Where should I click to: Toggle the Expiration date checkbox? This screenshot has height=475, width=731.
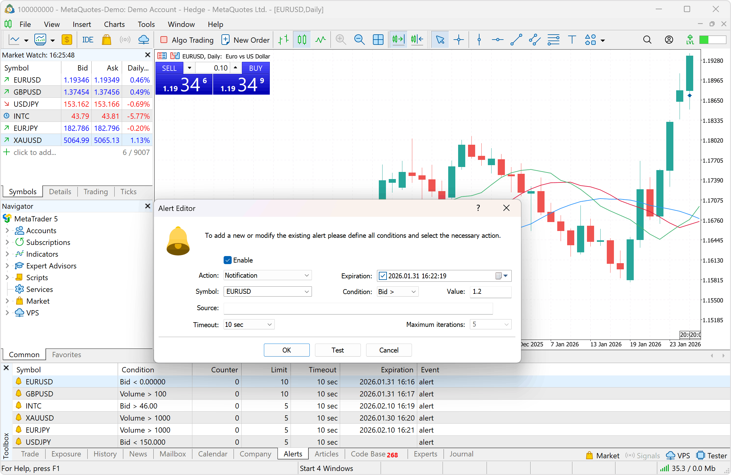[x=383, y=276]
